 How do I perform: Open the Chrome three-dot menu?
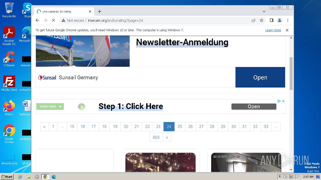pos(288,20)
